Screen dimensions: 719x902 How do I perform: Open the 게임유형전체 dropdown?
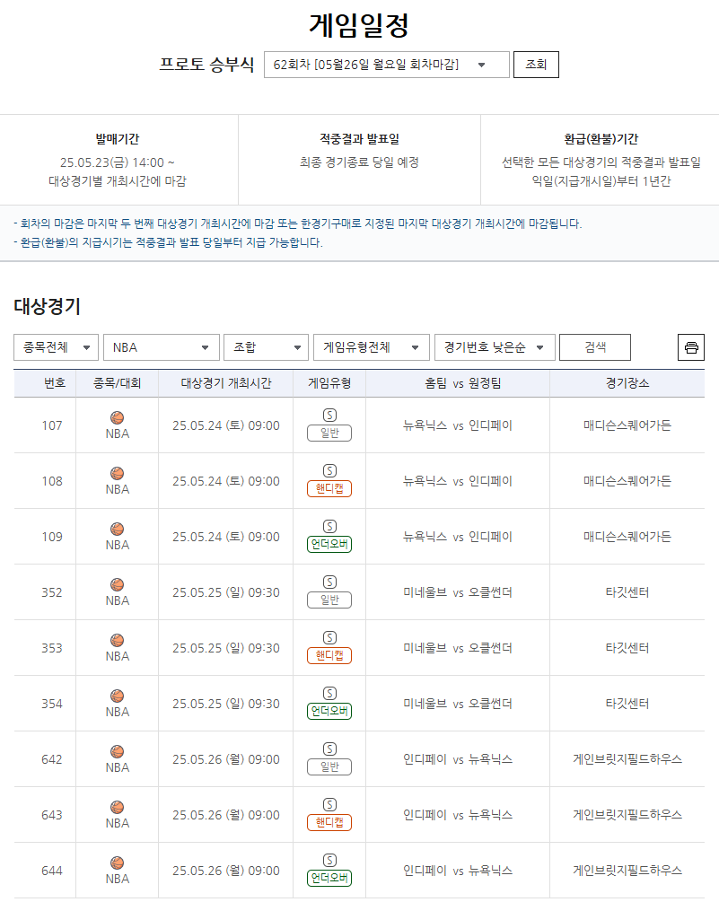coord(372,346)
